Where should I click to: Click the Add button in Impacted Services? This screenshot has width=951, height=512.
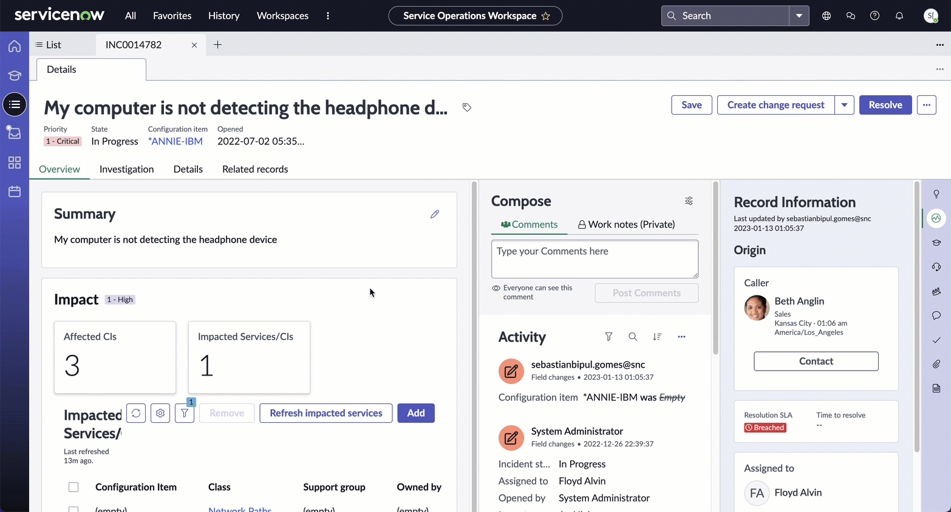click(416, 413)
